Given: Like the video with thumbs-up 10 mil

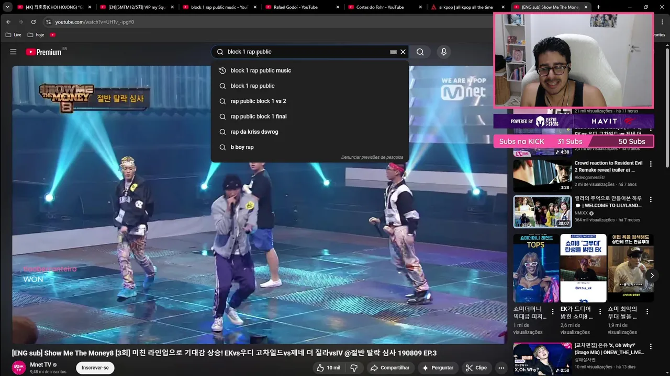Looking at the screenshot, I should click(x=328, y=368).
